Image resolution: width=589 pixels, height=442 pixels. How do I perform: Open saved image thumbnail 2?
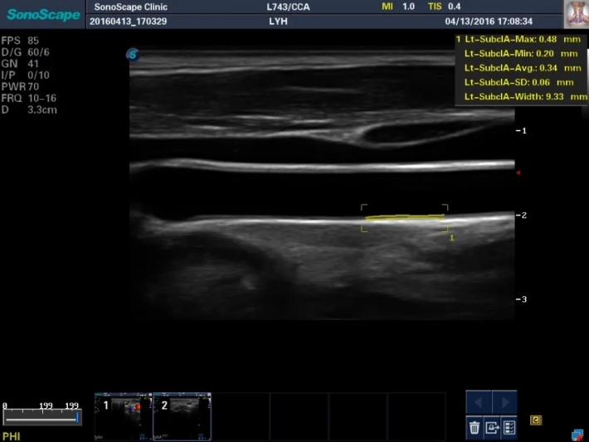click(182, 416)
